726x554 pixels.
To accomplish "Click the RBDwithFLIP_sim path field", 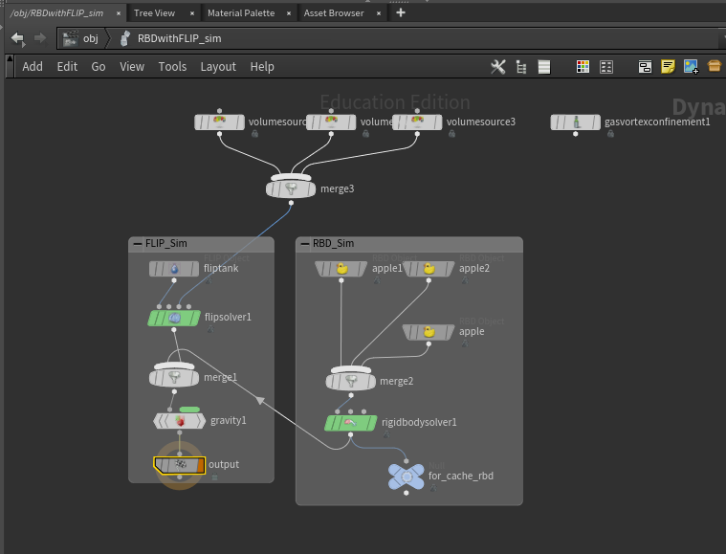I will pyautogui.click(x=179, y=38).
